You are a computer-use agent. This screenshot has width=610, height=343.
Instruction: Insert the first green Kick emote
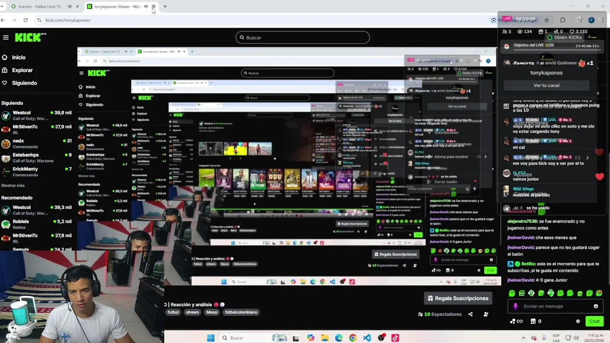coord(512,293)
